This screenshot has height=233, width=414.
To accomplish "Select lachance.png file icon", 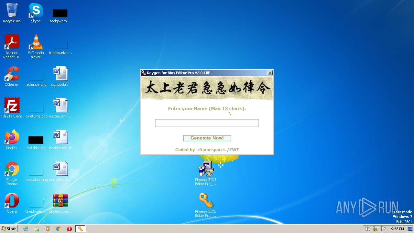I will tap(36, 79).
